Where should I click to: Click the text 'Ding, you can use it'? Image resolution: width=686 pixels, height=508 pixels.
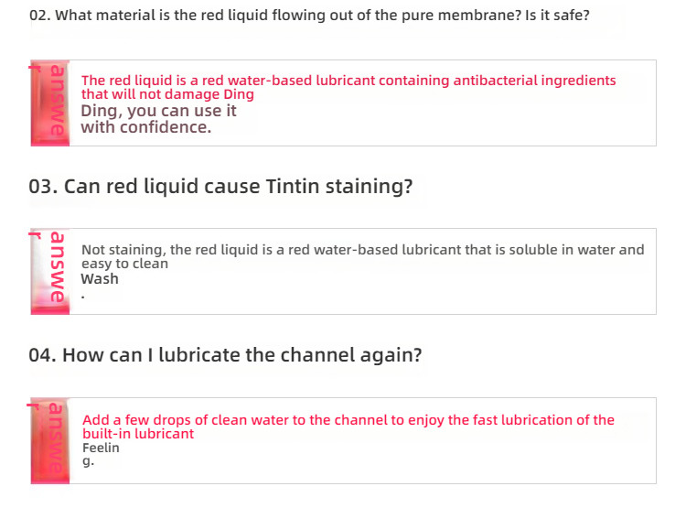coord(158,112)
